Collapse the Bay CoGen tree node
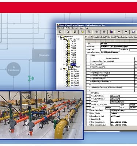 pyautogui.click(x=61, y=69)
